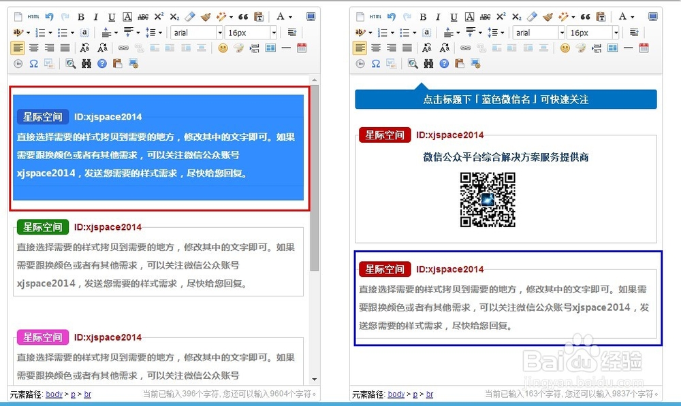This screenshot has height=406, width=681.
Task: Click the p path link in right editor
Action: [x=415, y=394]
